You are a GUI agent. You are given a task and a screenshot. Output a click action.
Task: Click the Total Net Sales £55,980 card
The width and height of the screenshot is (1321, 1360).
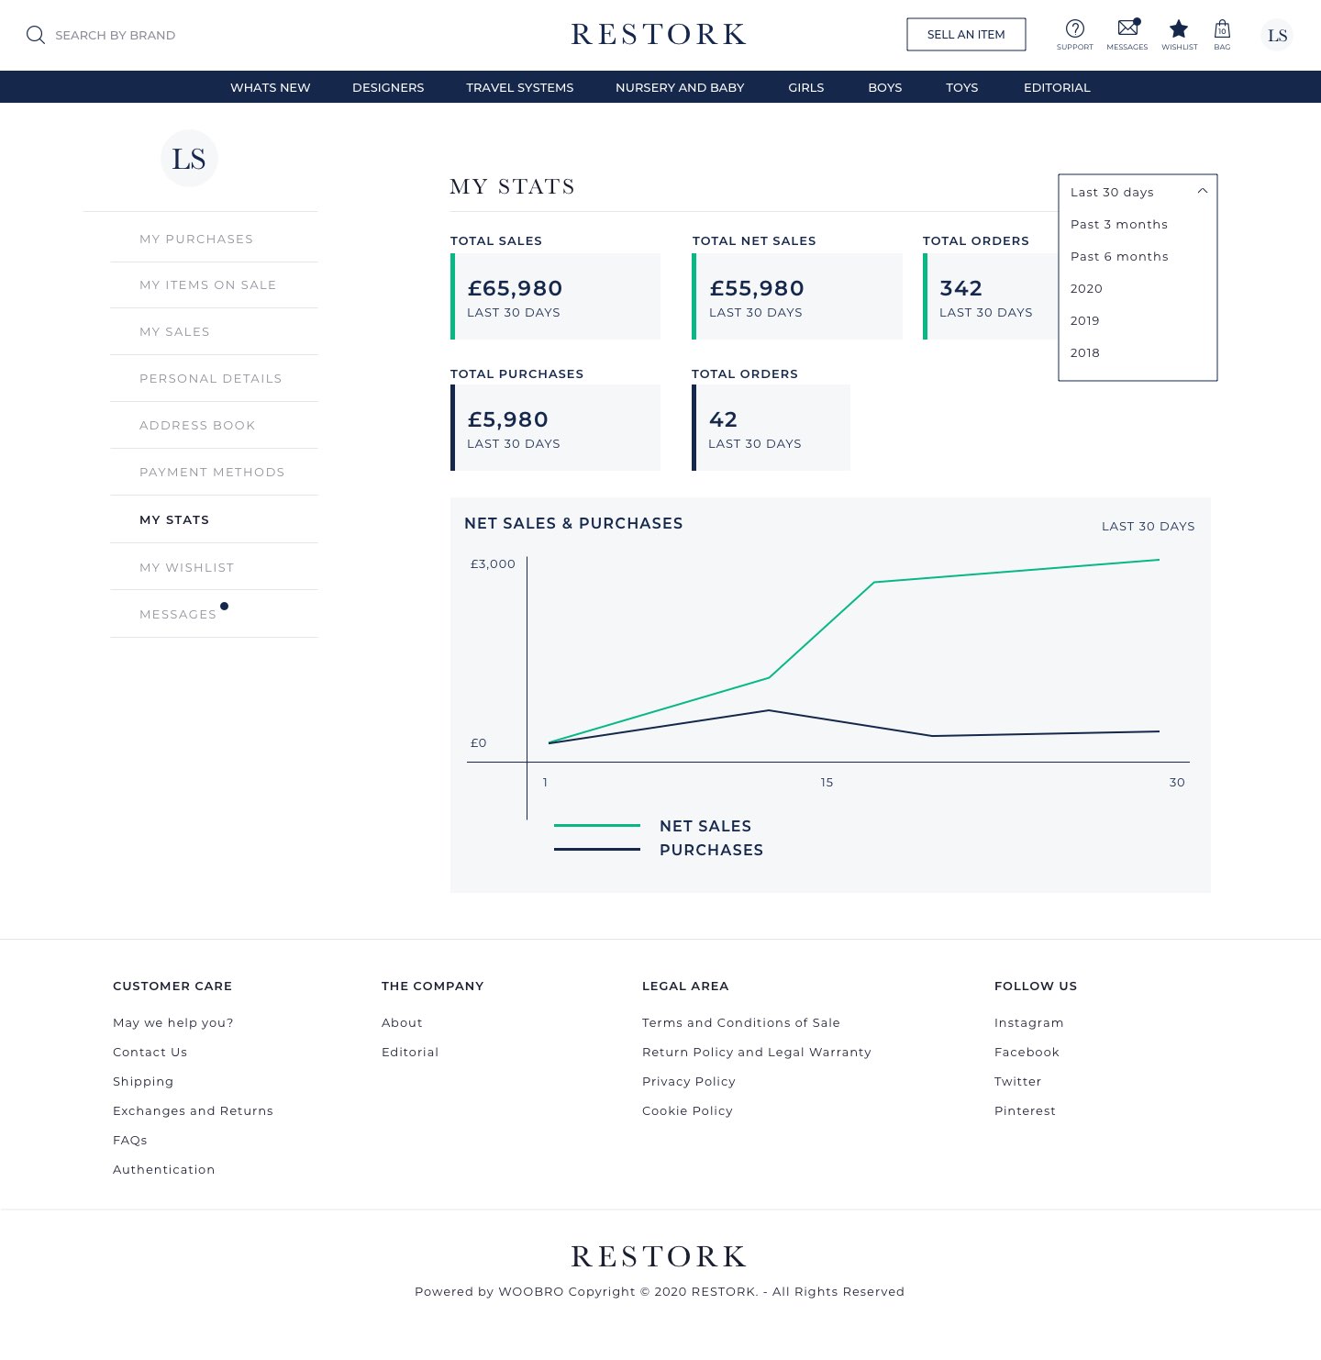click(797, 296)
